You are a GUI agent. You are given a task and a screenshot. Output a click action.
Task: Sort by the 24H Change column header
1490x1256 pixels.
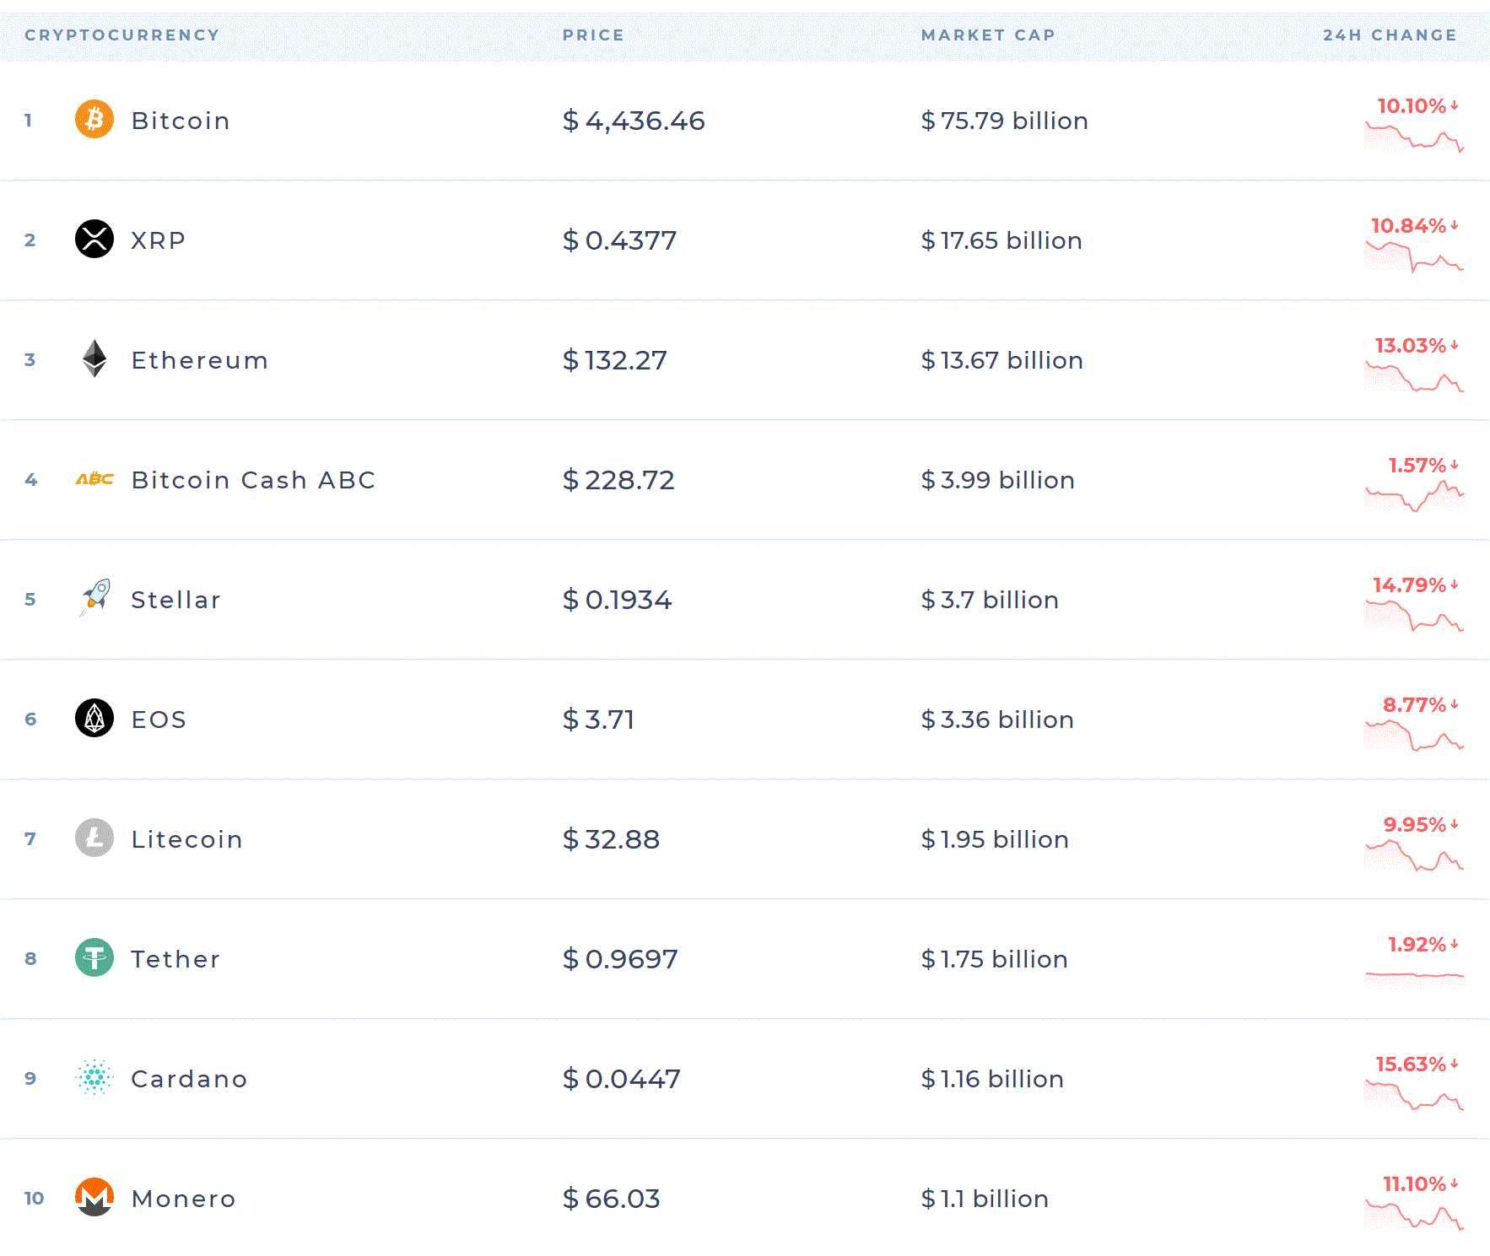(1390, 35)
